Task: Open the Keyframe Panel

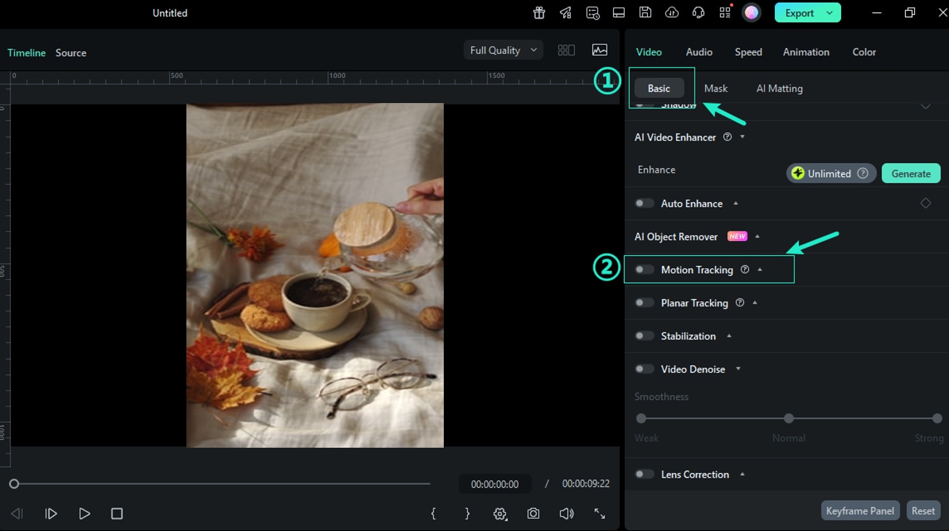Action: coord(860,511)
